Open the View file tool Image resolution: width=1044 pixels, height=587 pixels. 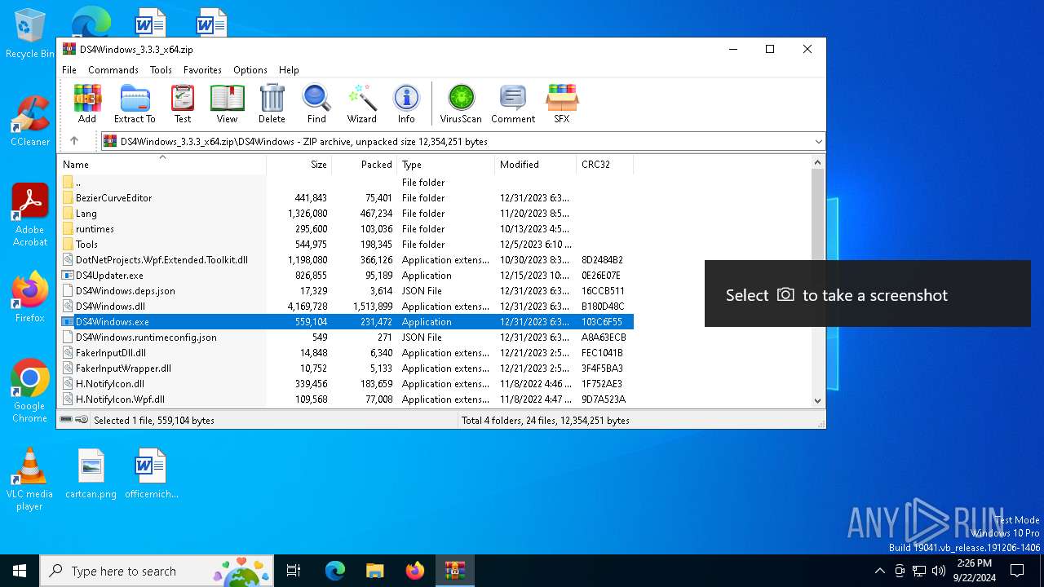click(x=227, y=104)
